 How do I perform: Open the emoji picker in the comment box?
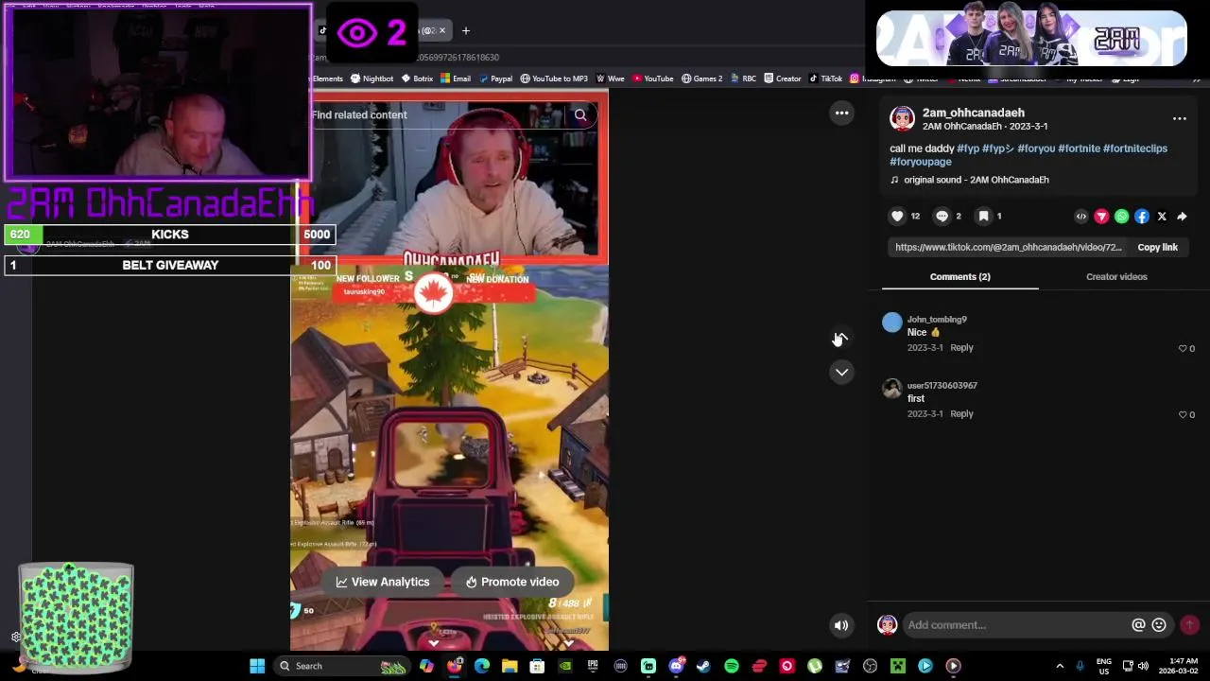1159,624
